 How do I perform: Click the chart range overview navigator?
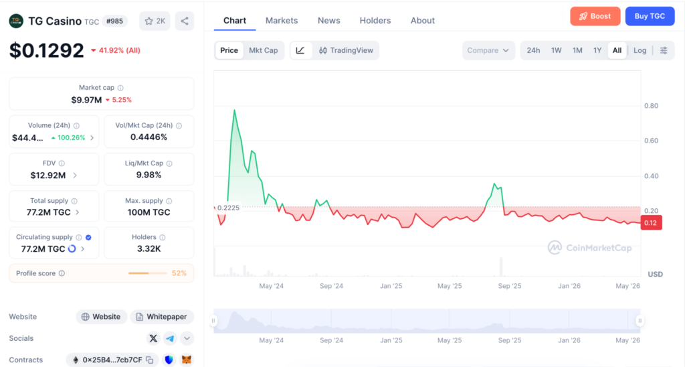(426, 321)
